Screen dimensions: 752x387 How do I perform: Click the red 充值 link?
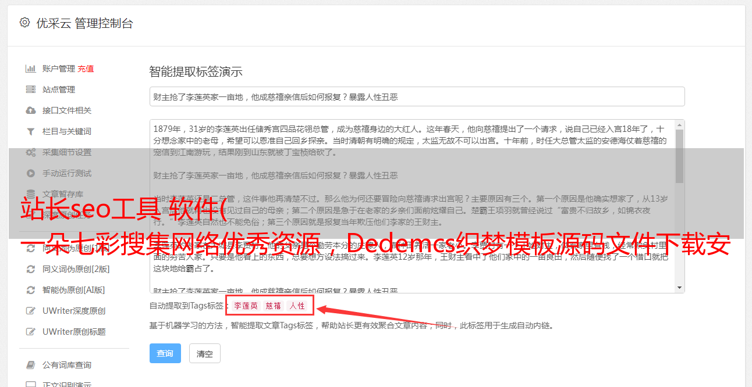(86, 69)
